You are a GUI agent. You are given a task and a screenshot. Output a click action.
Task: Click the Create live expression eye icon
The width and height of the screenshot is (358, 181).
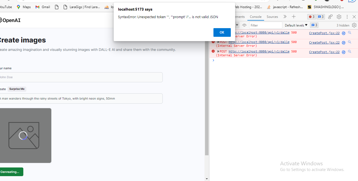click(244, 25)
